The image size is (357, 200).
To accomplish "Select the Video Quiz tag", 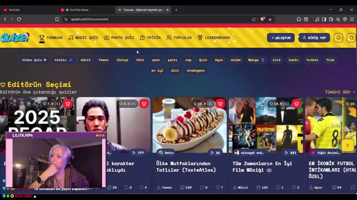I will (x=34, y=60).
